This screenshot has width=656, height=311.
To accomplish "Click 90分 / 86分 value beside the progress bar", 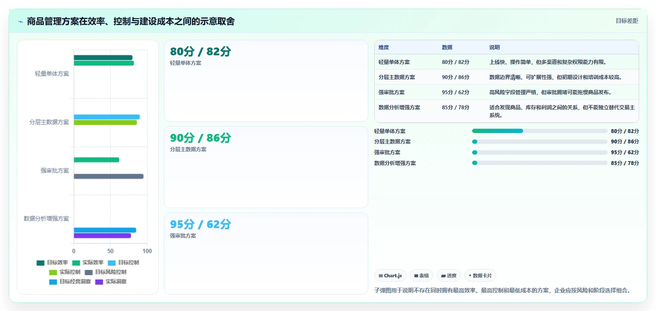I will pyautogui.click(x=625, y=142).
